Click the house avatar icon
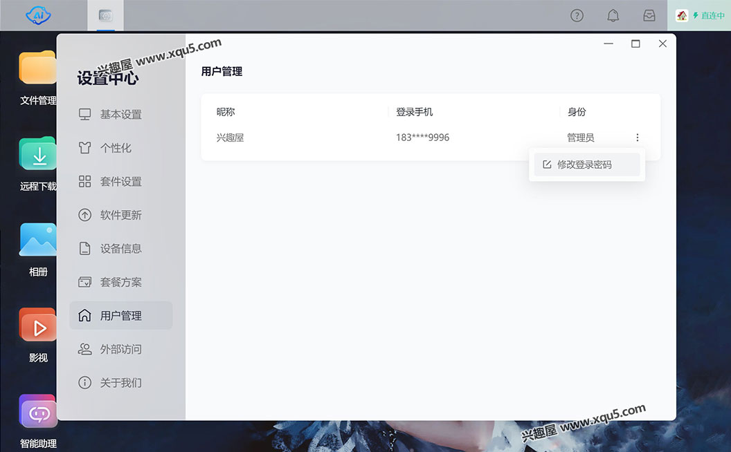 click(682, 16)
